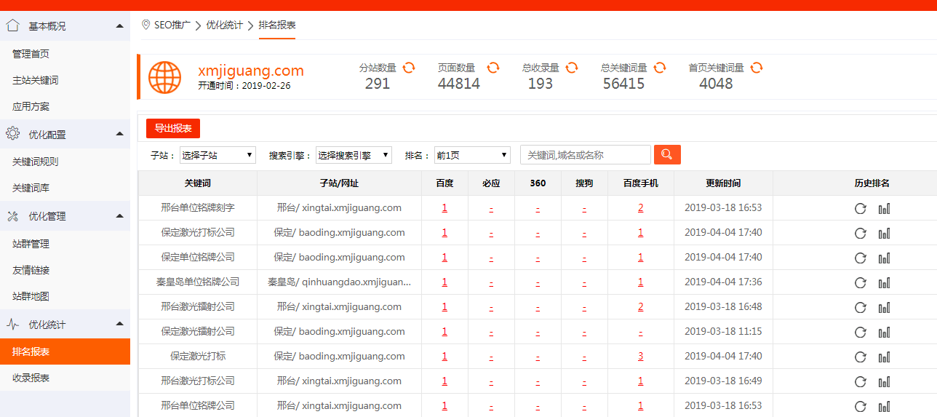Screen dimensions: 937x417
Task: Click 必应 dash link for 保定激光打标公司
Action: pos(491,233)
